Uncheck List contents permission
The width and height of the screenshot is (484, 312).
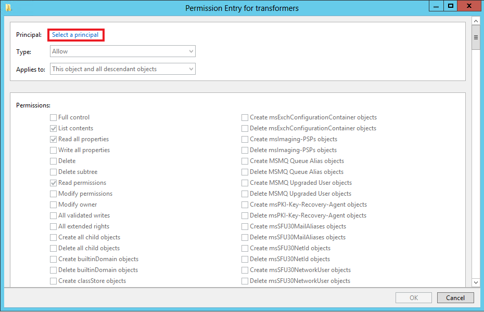tap(54, 129)
